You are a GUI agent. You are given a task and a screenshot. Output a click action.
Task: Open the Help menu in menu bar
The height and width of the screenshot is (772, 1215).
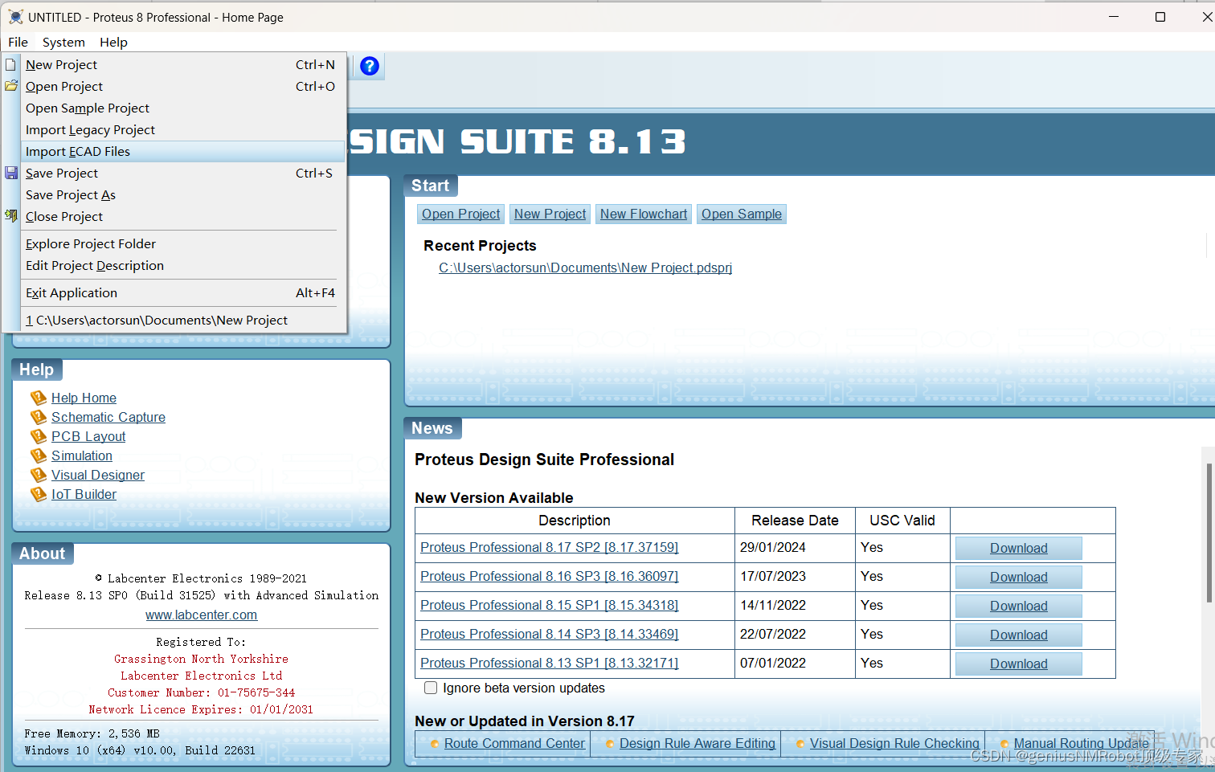pyautogui.click(x=113, y=42)
